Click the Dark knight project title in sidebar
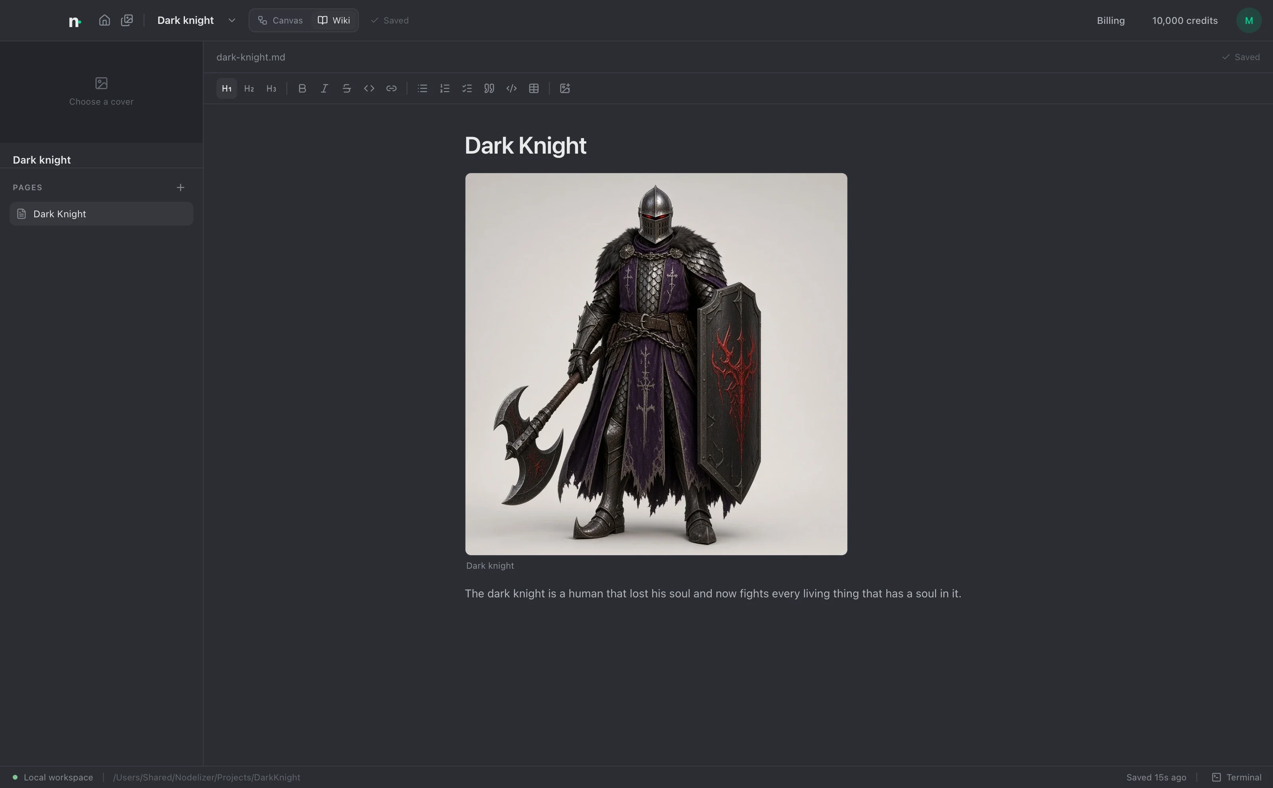Image resolution: width=1273 pixels, height=788 pixels. pos(42,160)
